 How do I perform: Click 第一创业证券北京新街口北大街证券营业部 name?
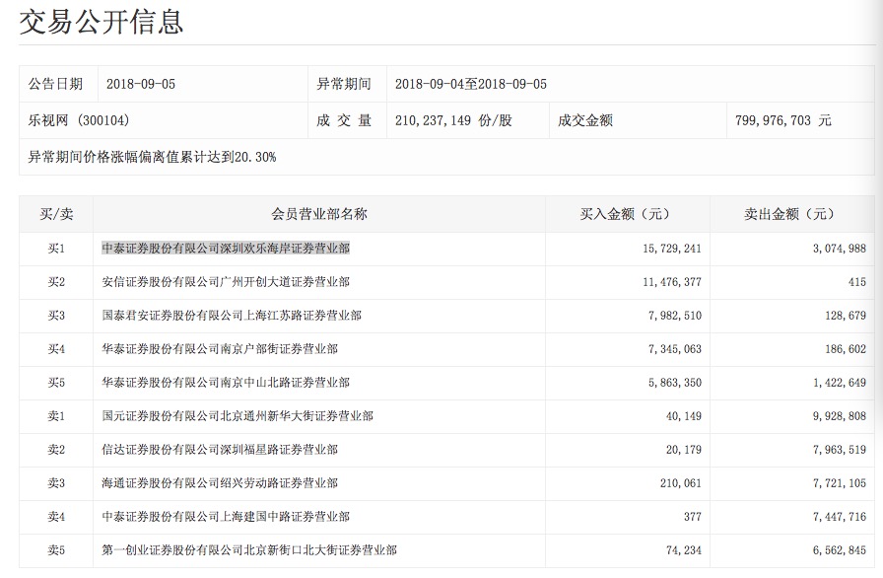point(249,550)
